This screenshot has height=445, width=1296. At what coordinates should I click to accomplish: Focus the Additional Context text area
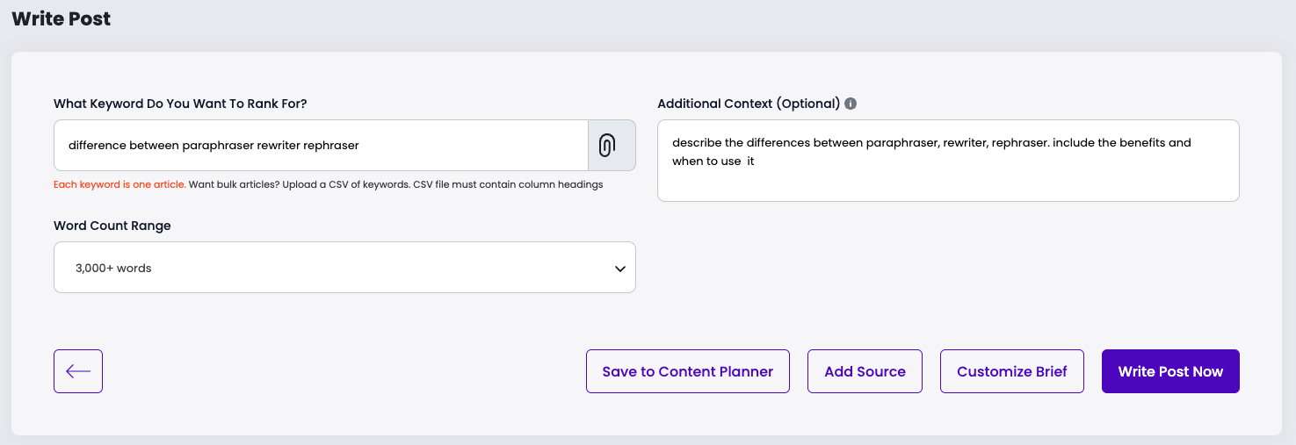(x=947, y=161)
